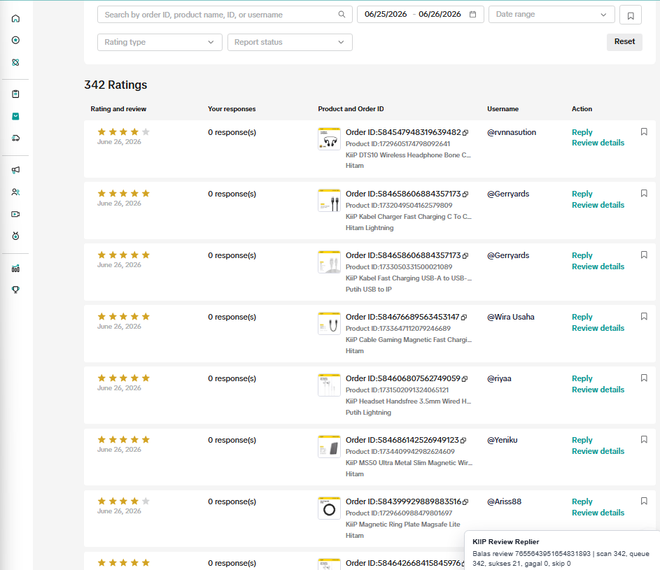Viewport: 660px width, 570px height.
Task: Open the Date range dropdown
Action: [552, 14]
